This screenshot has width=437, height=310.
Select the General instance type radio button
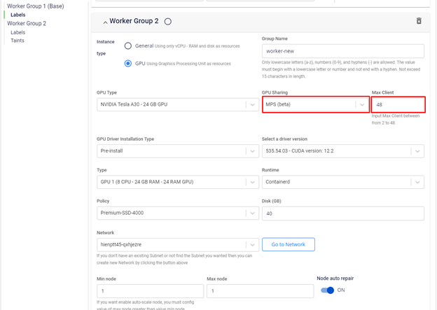point(127,46)
